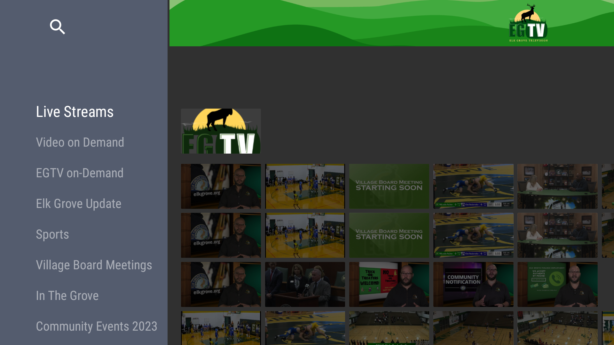Screen dimensions: 614x345
Task: Click the EGTV logo in the header banner
Action: coord(528,23)
